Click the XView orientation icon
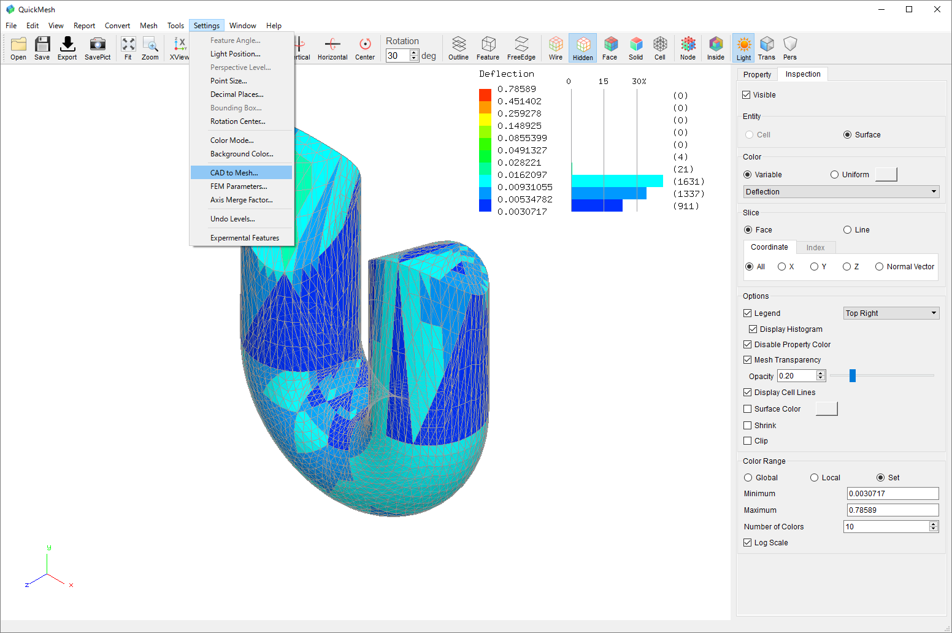 (179, 48)
